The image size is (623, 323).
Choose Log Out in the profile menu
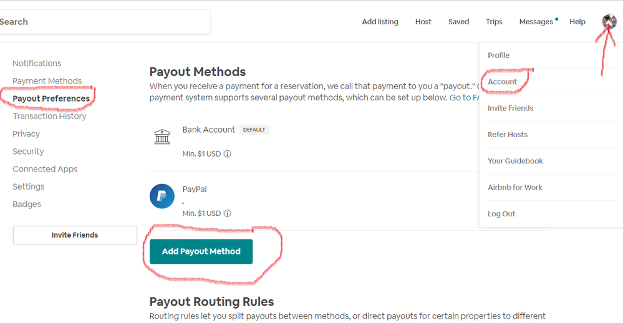click(501, 214)
